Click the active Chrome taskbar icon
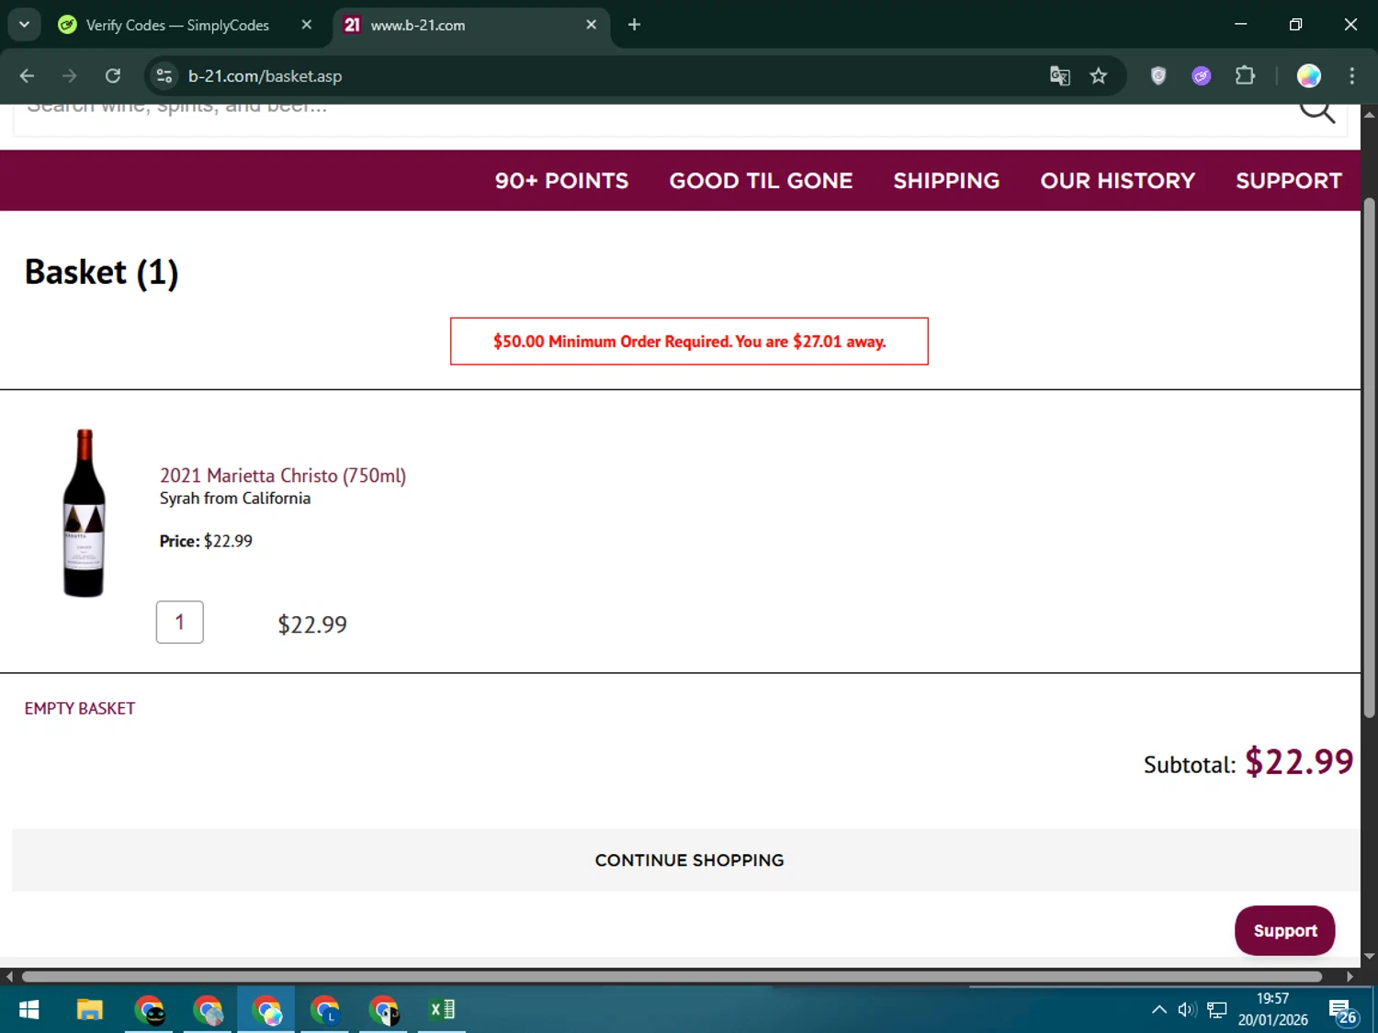The width and height of the screenshot is (1378, 1033). pyautogui.click(x=266, y=1010)
